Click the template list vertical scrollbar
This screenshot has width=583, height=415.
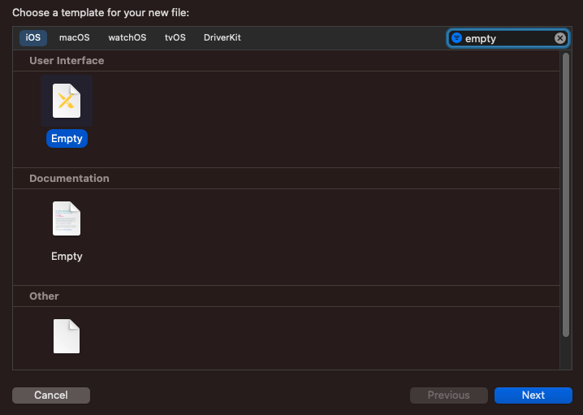[566, 195]
